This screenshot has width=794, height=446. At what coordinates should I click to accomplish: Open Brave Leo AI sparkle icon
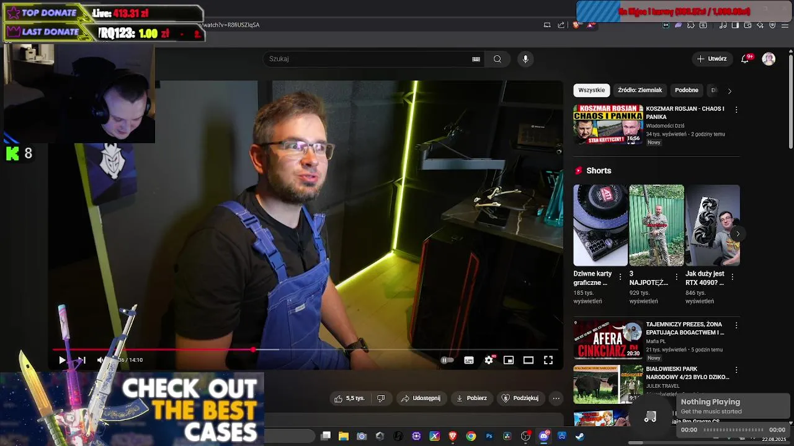(x=760, y=25)
